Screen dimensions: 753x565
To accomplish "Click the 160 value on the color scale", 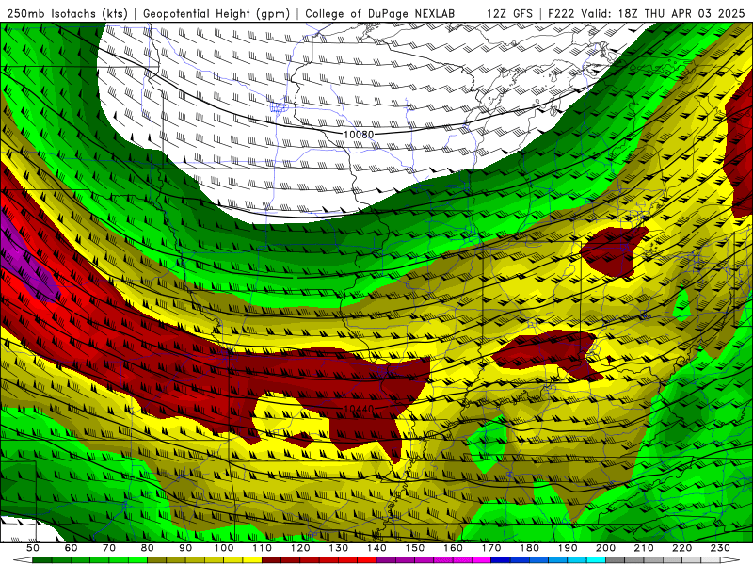I will 453,548.
